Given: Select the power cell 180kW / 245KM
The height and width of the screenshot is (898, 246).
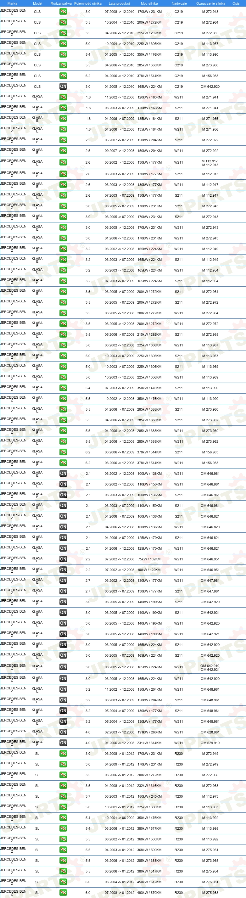Looking at the screenshot, I should (x=149, y=796).
